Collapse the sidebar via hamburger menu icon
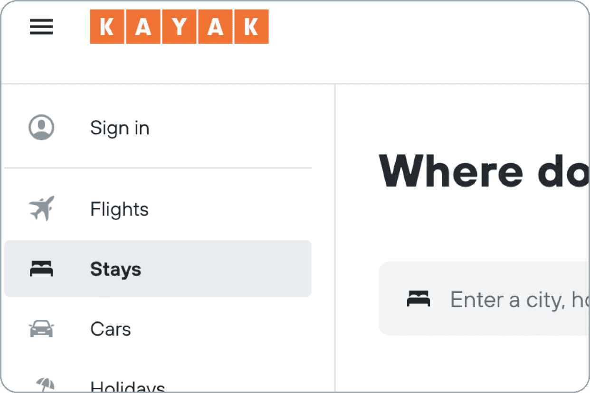Screen dimensions: 590x393 [x=42, y=27]
